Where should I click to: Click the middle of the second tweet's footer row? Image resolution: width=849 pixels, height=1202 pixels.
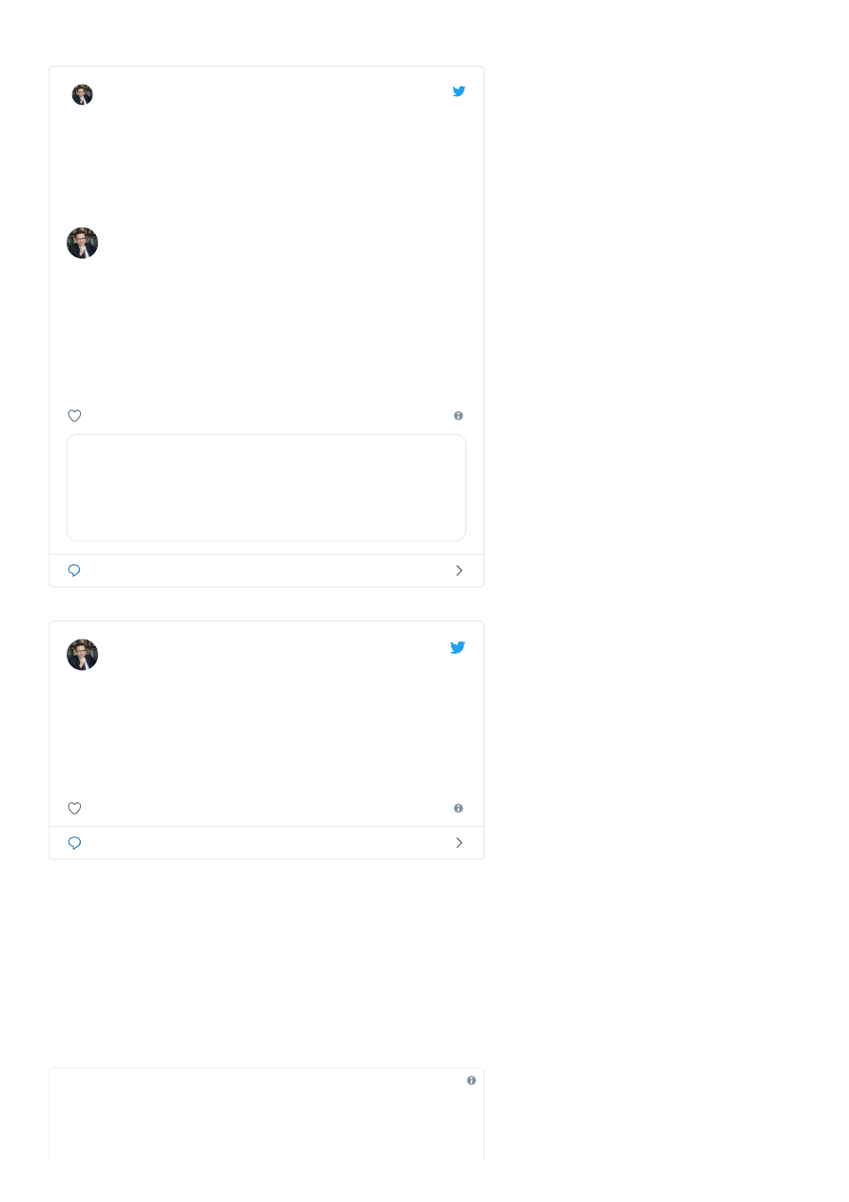pos(267,843)
